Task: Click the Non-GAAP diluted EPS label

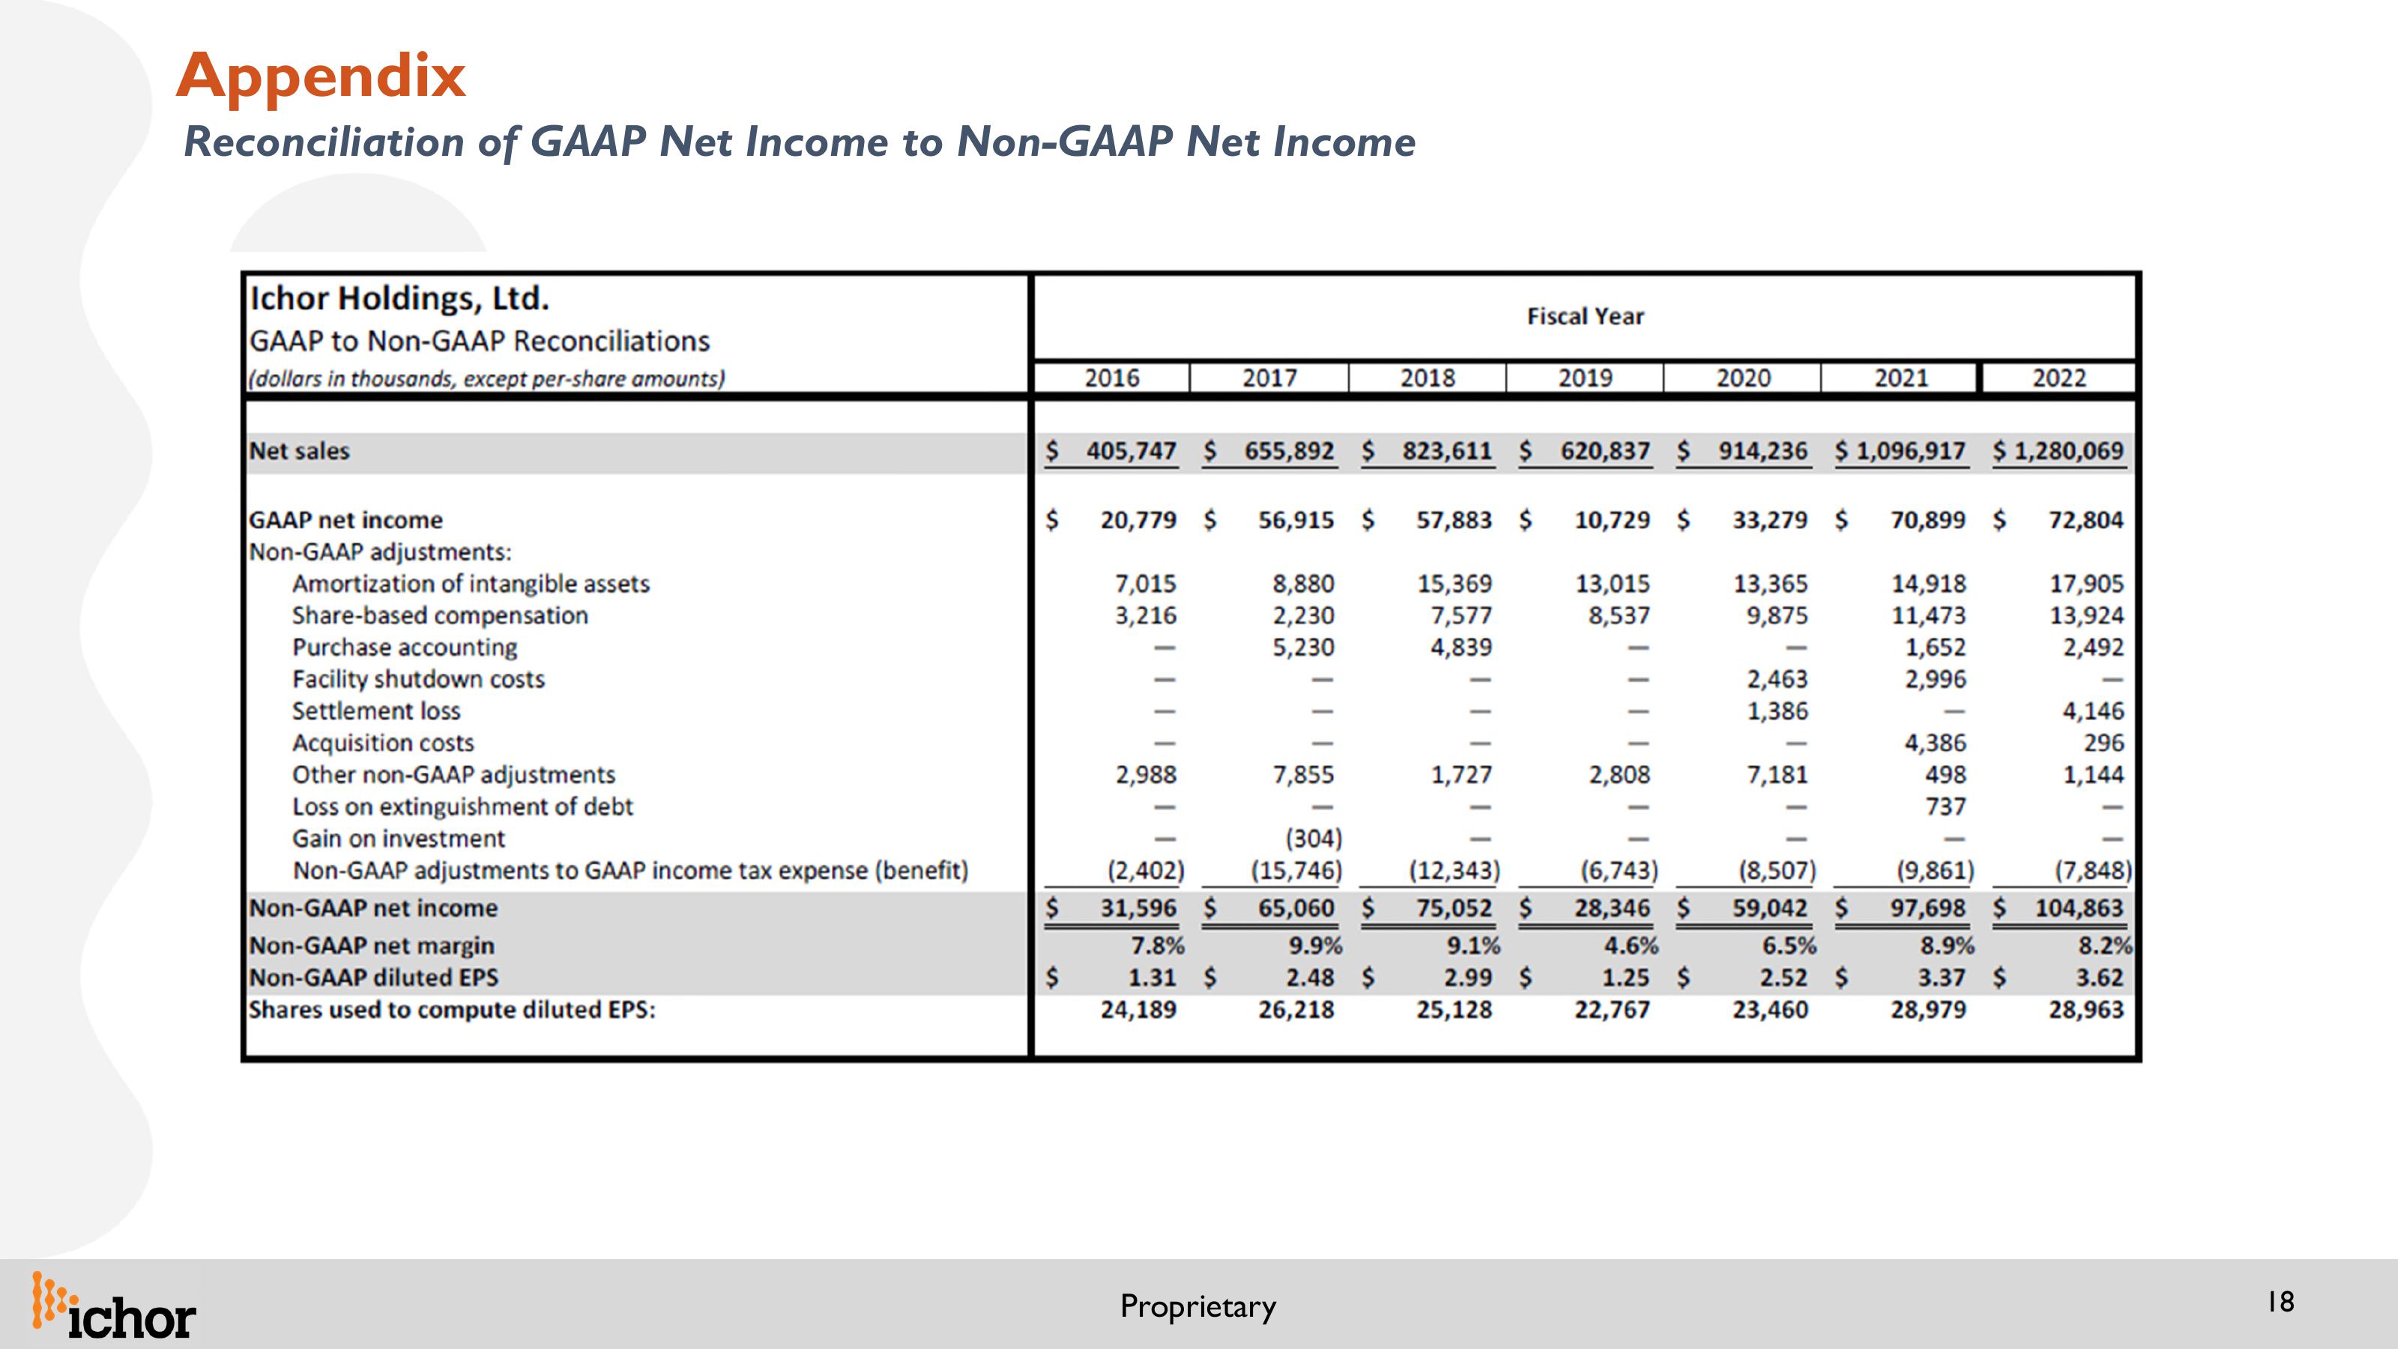Action: click(373, 977)
